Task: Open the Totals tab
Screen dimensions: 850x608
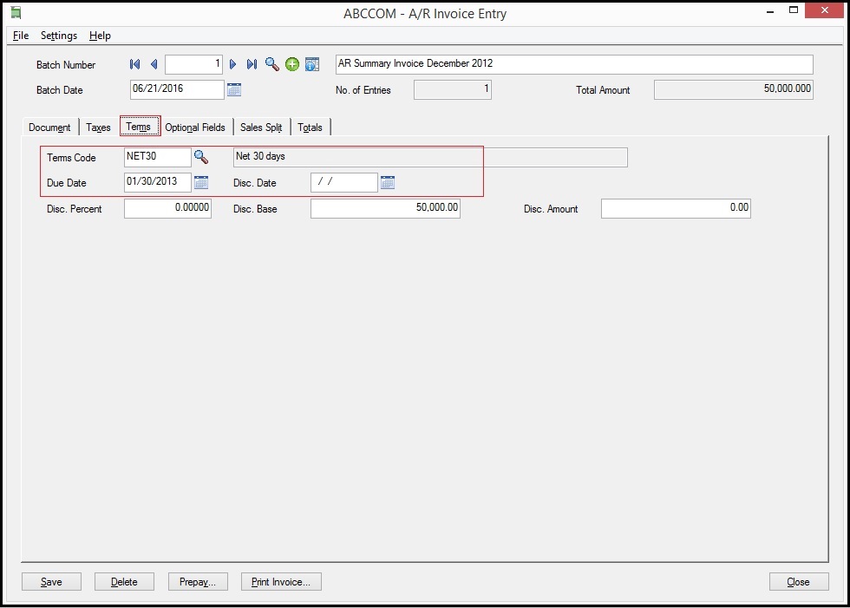Action: [x=310, y=127]
